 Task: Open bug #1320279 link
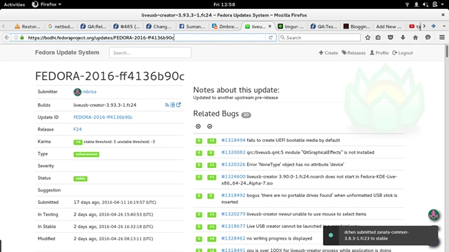[x=233, y=214]
